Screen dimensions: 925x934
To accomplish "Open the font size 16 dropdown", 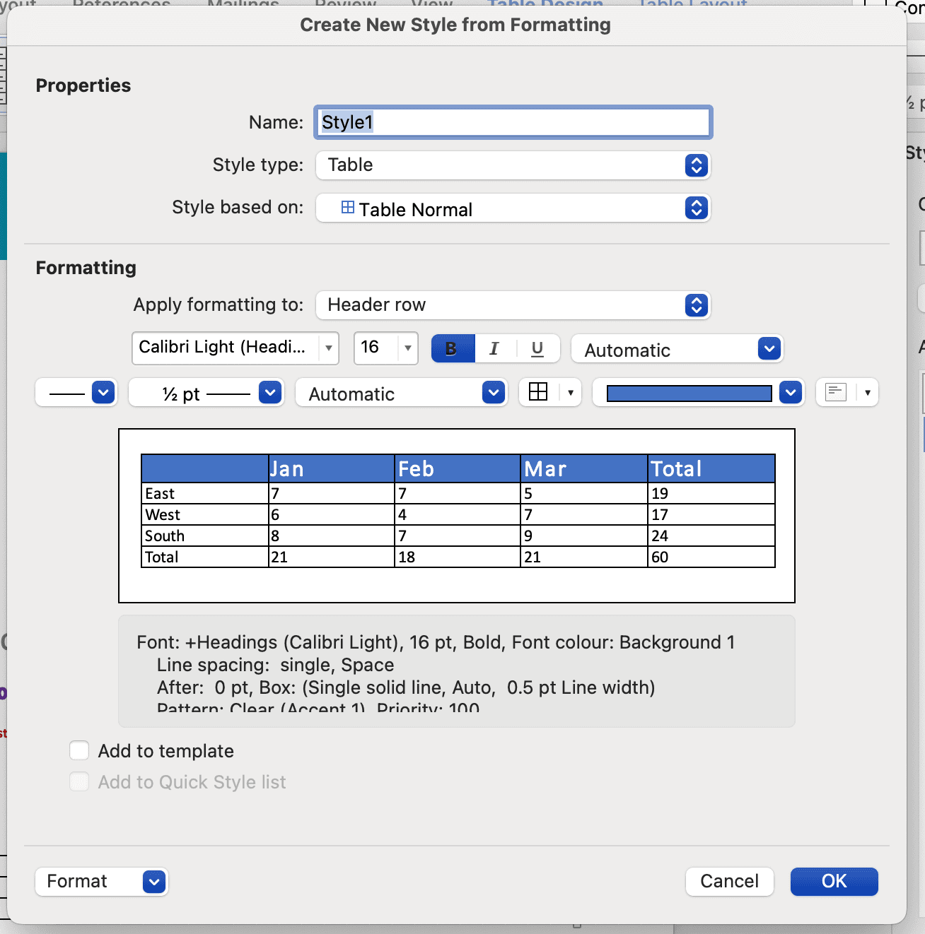I will (x=407, y=348).
